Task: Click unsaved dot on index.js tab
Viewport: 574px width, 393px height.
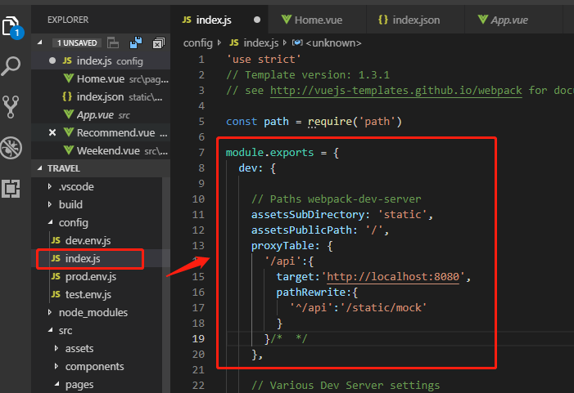Action: point(257,20)
